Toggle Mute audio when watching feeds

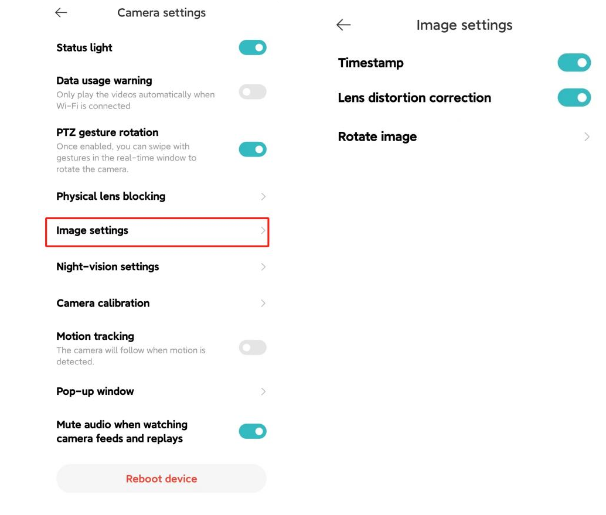(x=253, y=432)
